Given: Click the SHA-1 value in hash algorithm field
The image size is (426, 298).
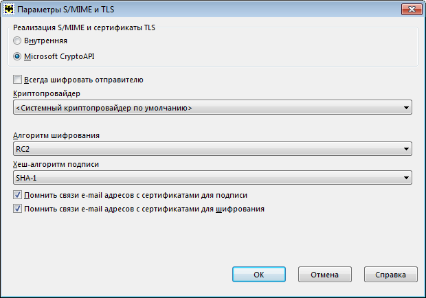Looking at the screenshot, I should (26, 178).
